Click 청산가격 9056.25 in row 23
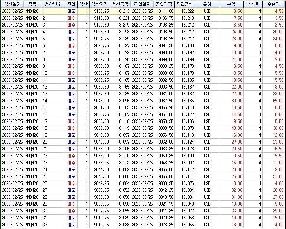Viewport: 286px width, 229px height. [101, 163]
